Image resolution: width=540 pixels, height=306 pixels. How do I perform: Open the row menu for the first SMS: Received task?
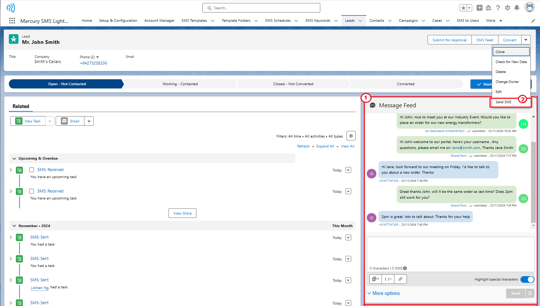348,170
